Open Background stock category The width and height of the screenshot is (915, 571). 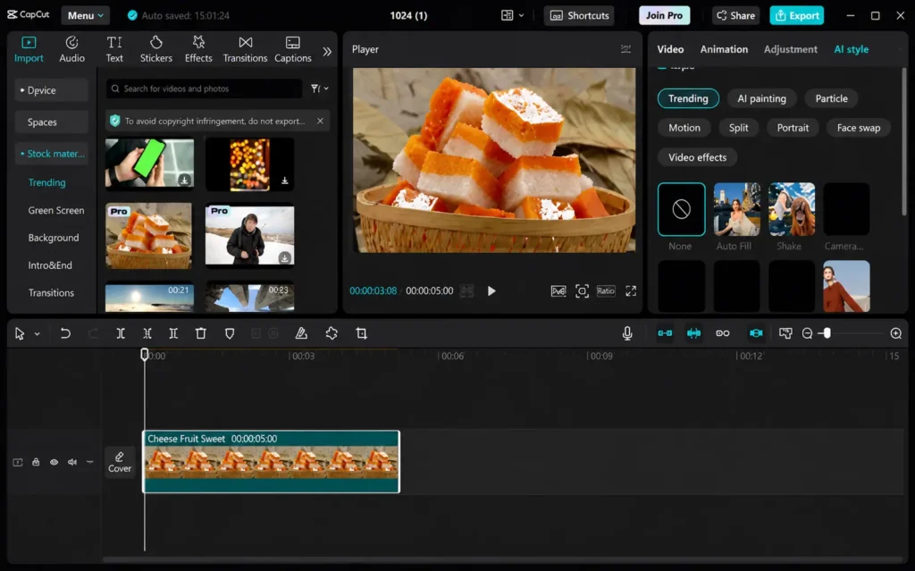click(x=53, y=238)
